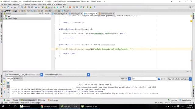195x109 pixels.
Task: Switch to the CUsuario.java tab
Action: [76, 14]
